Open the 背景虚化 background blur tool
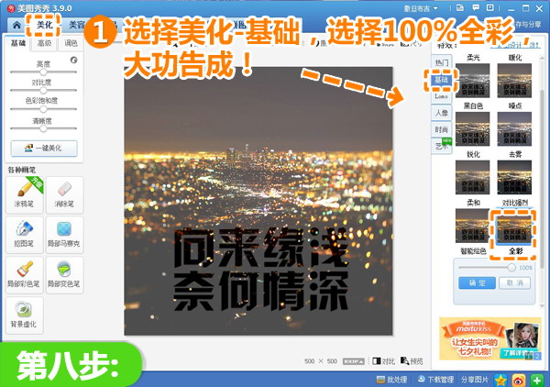The width and height of the screenshot is (550, 387). click(25, 315)
